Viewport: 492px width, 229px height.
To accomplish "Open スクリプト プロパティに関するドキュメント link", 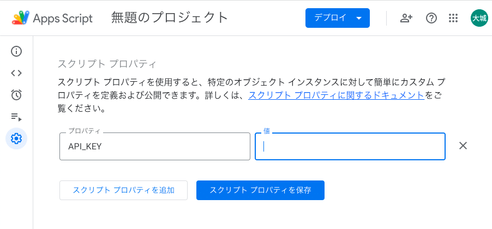I will tap(337, 95).
